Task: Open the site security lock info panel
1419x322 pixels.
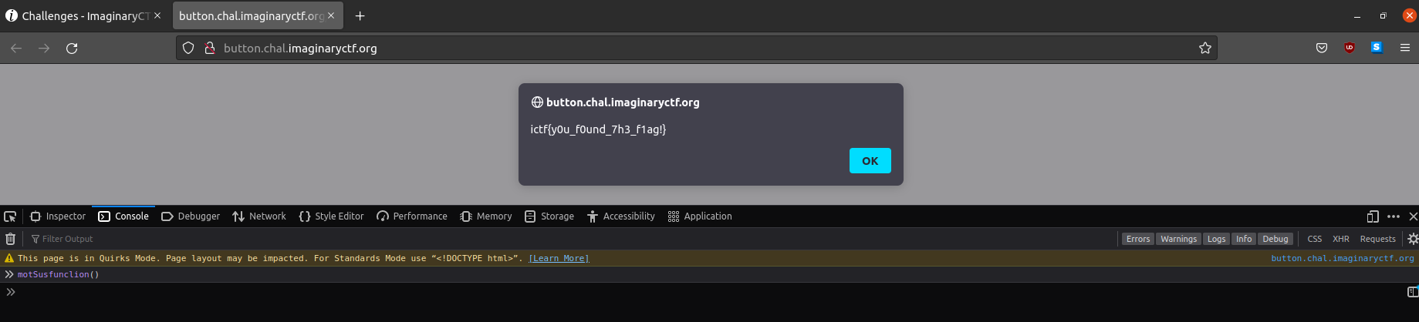Action: click(209, 49)
